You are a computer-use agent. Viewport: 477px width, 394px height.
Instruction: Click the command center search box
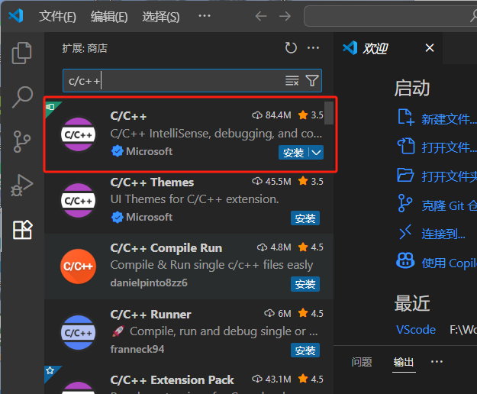click(390, 16)
